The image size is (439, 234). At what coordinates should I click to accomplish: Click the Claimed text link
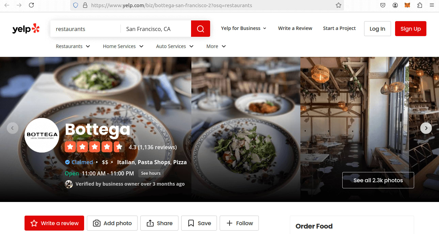tap(82, 162)
